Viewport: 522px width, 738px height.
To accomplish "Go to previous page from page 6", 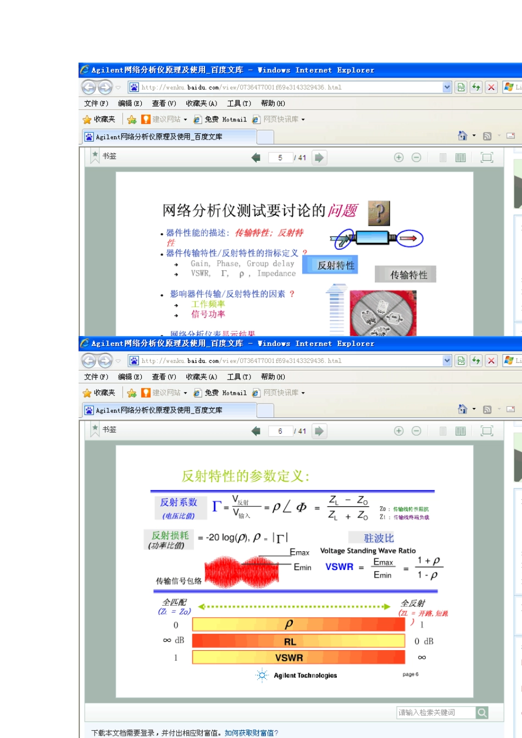I will point(256,431).
